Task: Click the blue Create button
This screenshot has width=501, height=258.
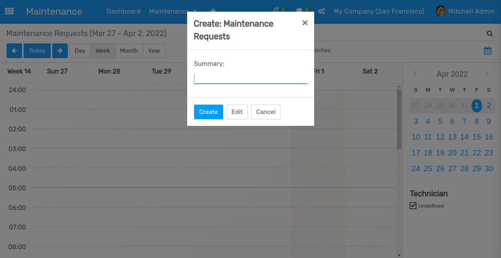Action: coord(208,112)
